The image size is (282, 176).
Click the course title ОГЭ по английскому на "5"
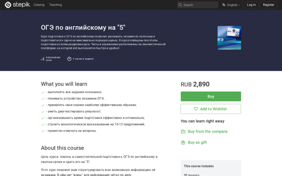click(x=83, y=28)
